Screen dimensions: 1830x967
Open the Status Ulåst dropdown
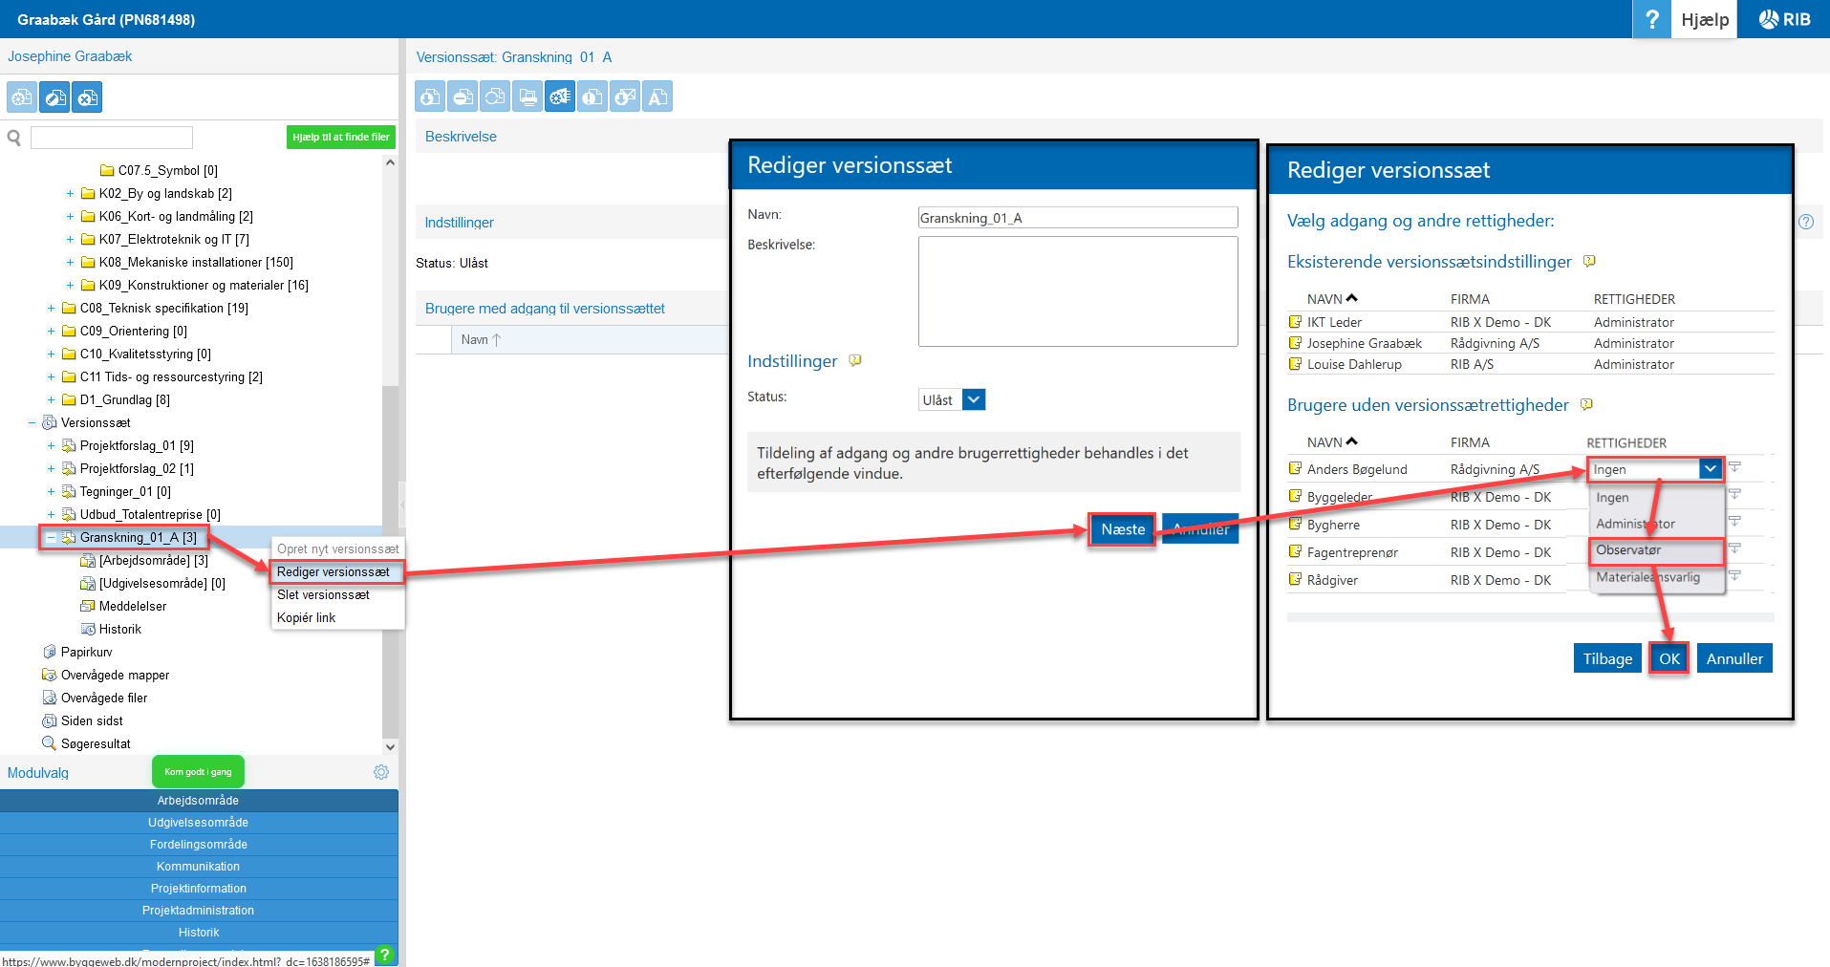pos(973,399)
